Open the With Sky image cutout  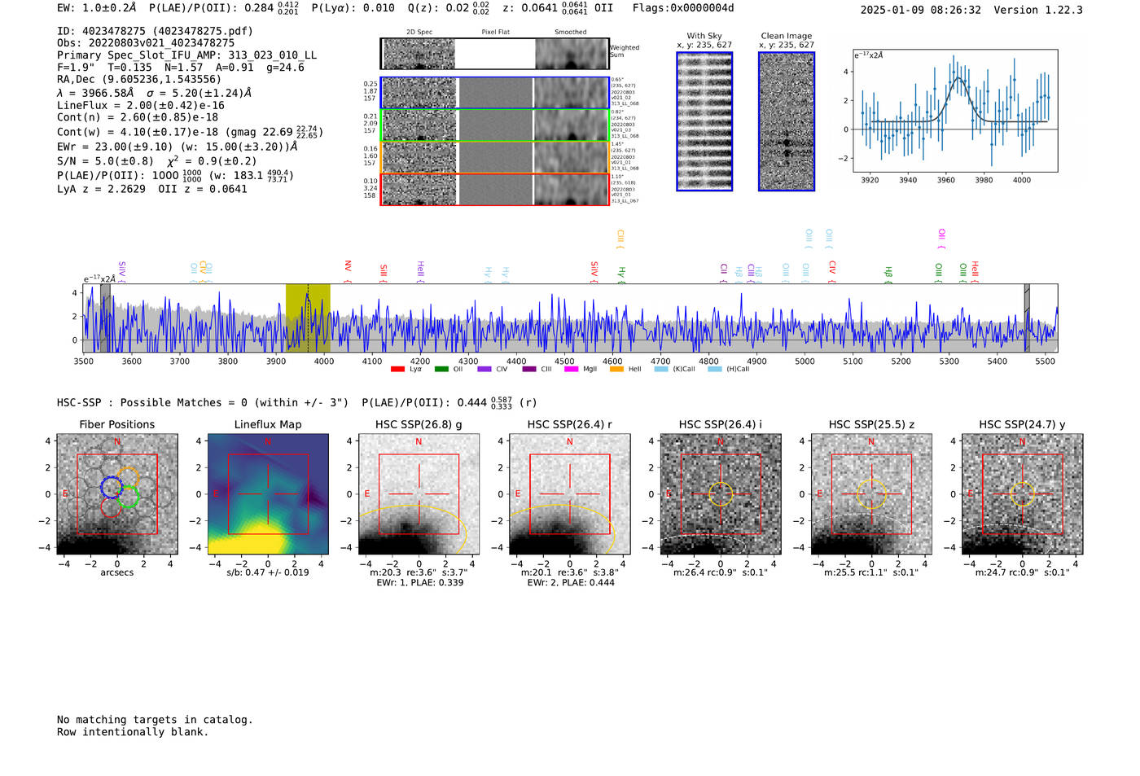(x=704, y=121)
